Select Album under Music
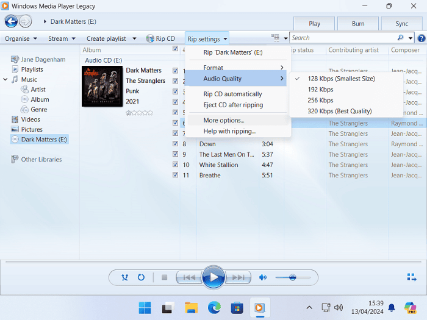 tap(40, 99)
